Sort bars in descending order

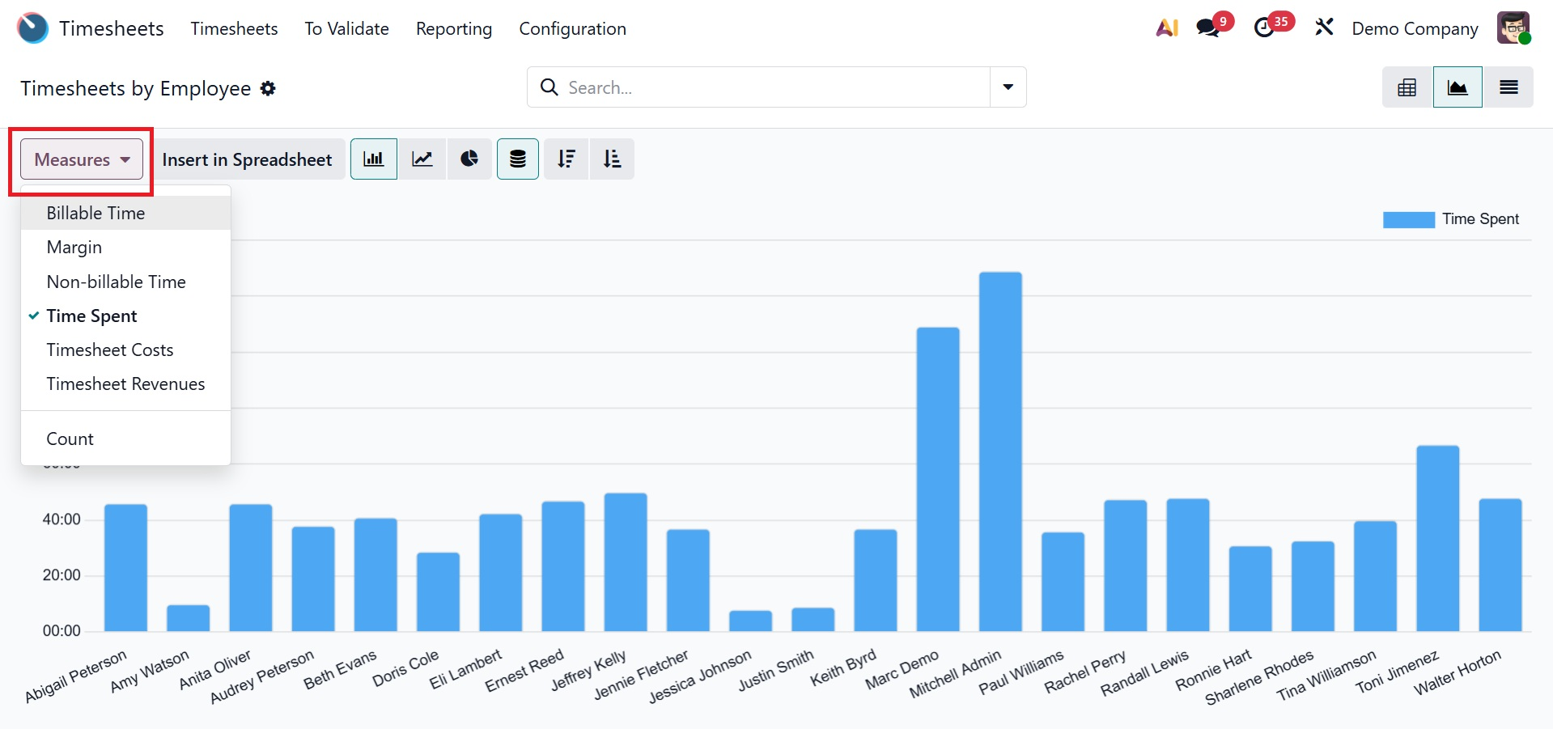tap(566, 159)
